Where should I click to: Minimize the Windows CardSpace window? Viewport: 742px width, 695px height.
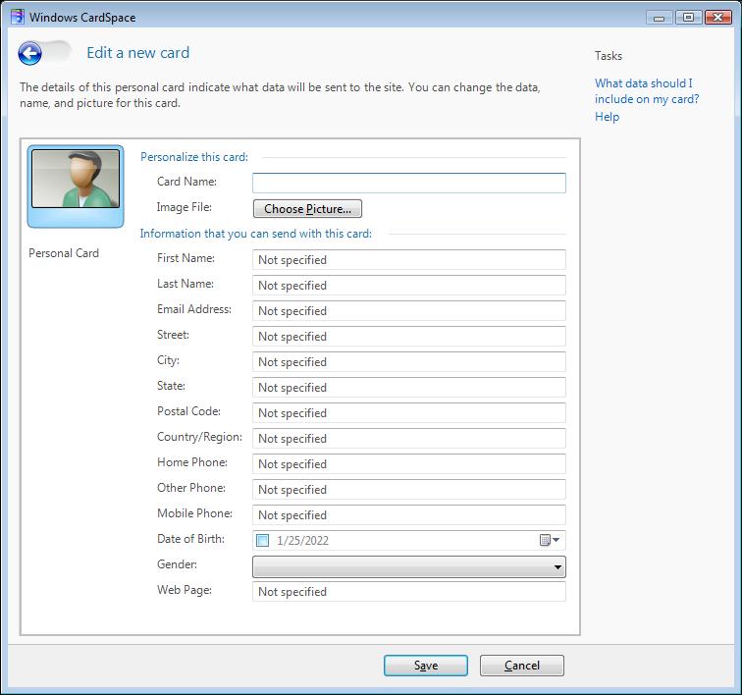pyautogui.click(x=659, y=18)
